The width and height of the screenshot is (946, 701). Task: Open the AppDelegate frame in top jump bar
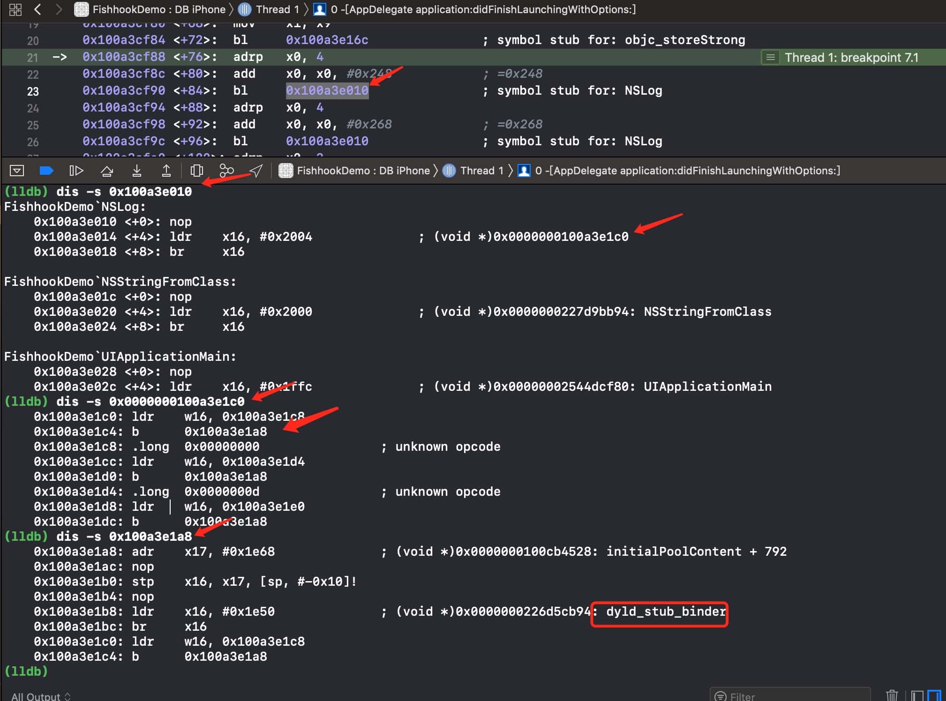pos(474,9)
